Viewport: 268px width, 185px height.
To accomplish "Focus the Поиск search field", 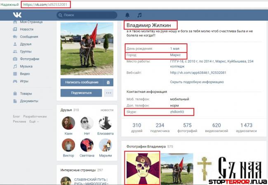I will point(87,15).
